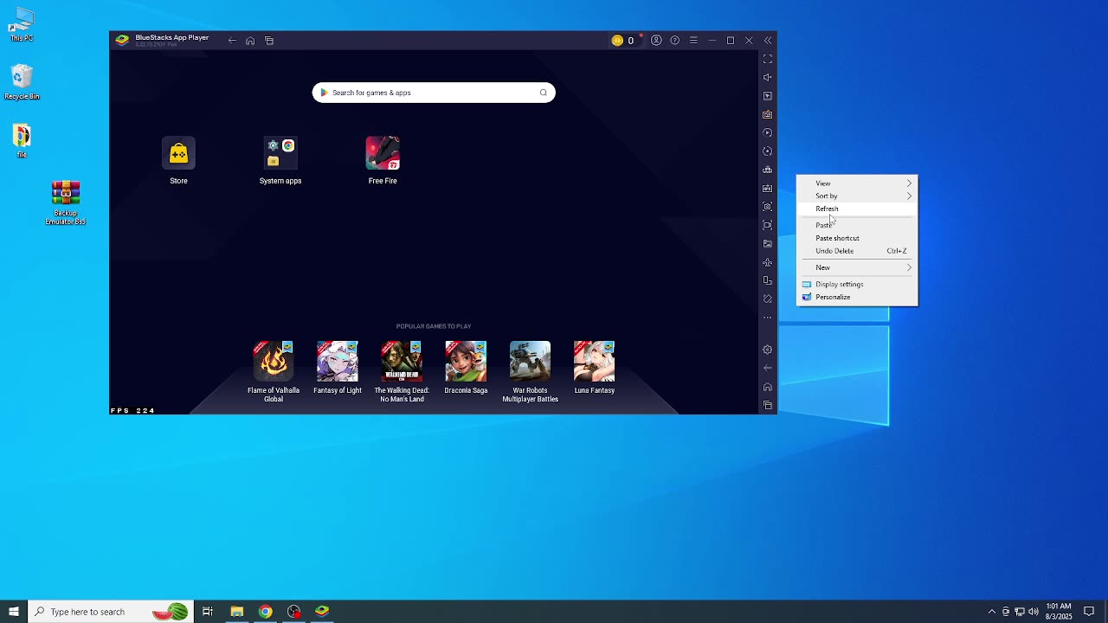1108x623 pixels.
Task: Select Paste shortcut in context menu
Action: pyautogui.click(x=857, y=238)
